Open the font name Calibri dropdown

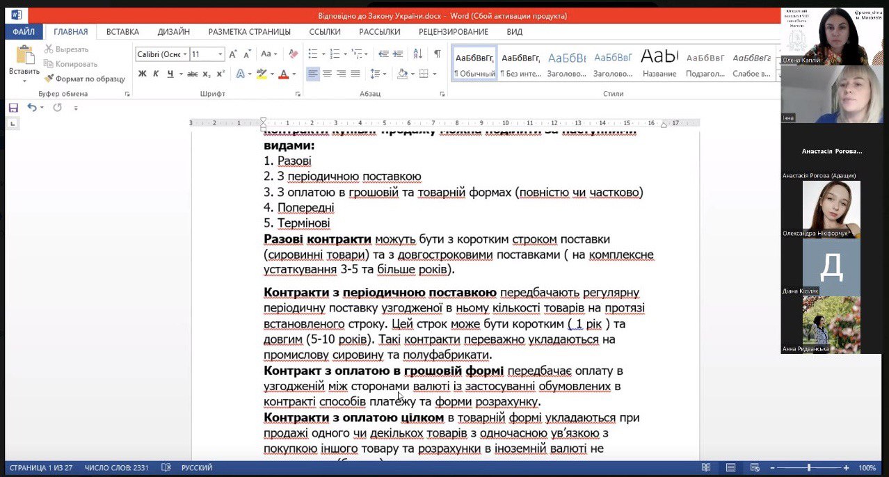click(x=185, y=54)
